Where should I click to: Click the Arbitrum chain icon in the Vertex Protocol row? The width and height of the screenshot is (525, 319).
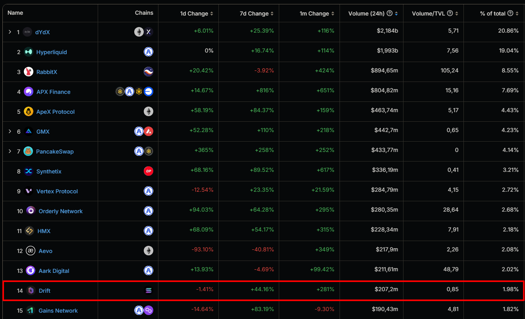[x=149, y=191]
